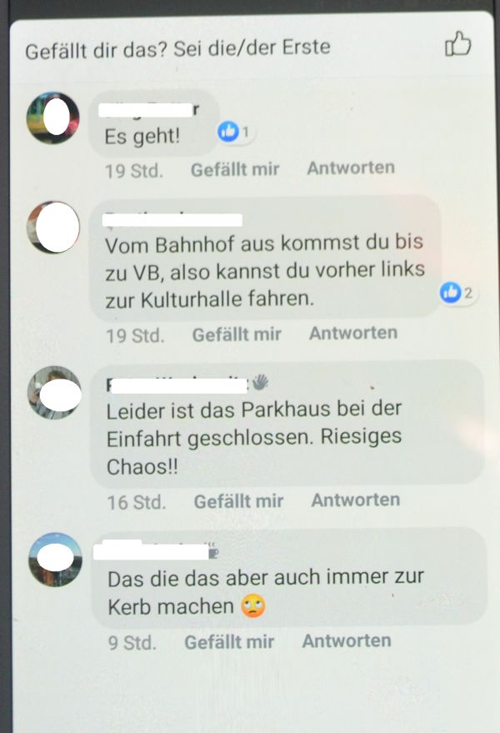The image size is (500, 733).
Task: Click Antworten under the Kulturhalle comment
Action: click(x=353, y=333)
